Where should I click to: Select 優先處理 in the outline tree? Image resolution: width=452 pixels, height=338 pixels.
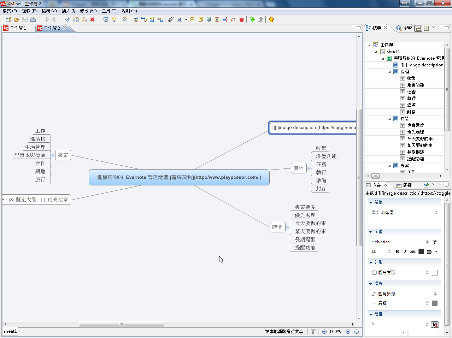pyautogui.click(x=416, y=132)
